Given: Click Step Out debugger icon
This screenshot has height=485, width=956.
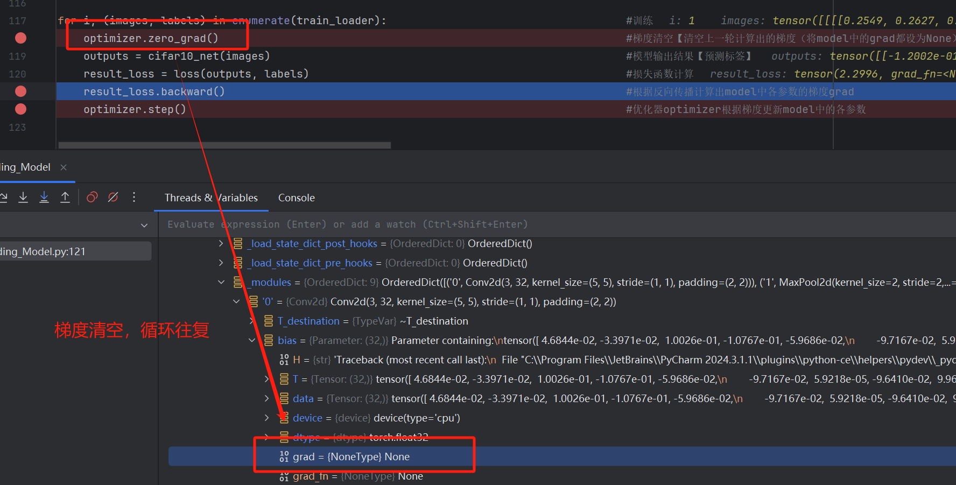Looking at the screenshot, I should (x=65, y=198).
